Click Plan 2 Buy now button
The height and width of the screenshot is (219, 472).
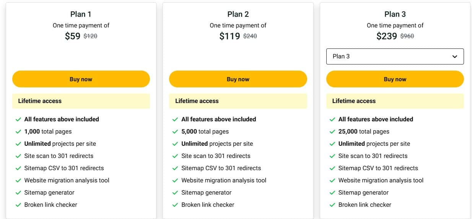coord(238,79)
